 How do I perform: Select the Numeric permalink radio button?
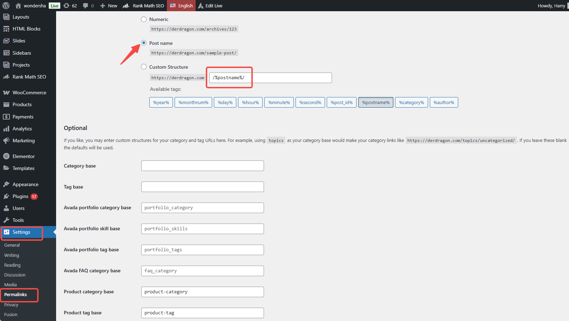(x=144, y=19)
